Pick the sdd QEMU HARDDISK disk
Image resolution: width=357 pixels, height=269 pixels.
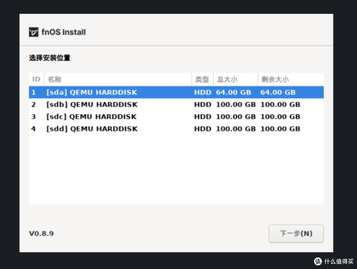(x=176, y=129)
